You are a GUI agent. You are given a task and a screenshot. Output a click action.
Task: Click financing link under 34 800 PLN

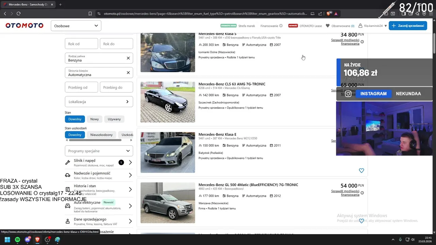(345, 42)
